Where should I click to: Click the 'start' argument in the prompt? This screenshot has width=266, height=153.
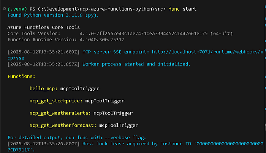pyautogui.click(x=190, y=9)
